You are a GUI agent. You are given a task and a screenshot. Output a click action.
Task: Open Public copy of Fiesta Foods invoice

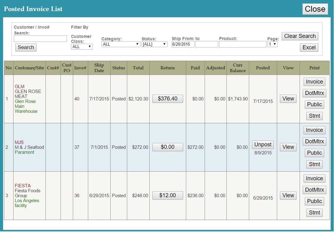point(314,201)
